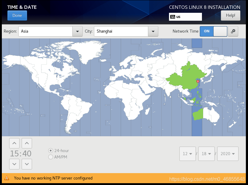
Task: Click Australia on the timezone map
Action: coord(207,115)
